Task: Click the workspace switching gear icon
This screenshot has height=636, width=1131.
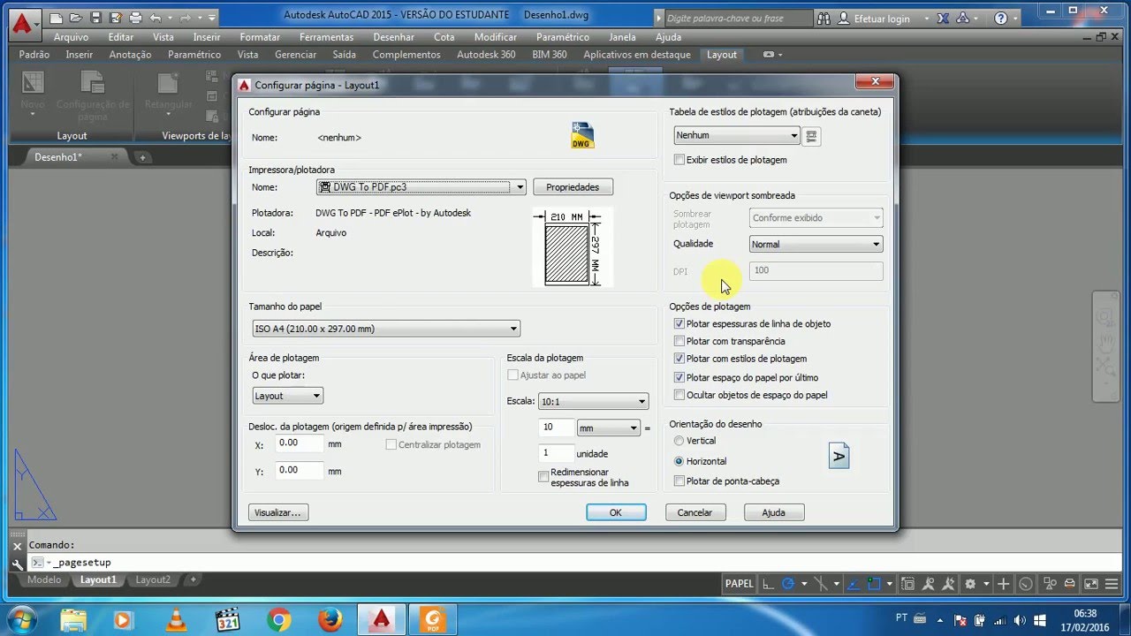Action: [x=971, y=583]
